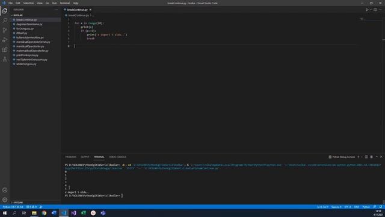Change the UTF-8 encoding
The width and height of the screenshot is (385, 217).
click(x=348, y=207)
